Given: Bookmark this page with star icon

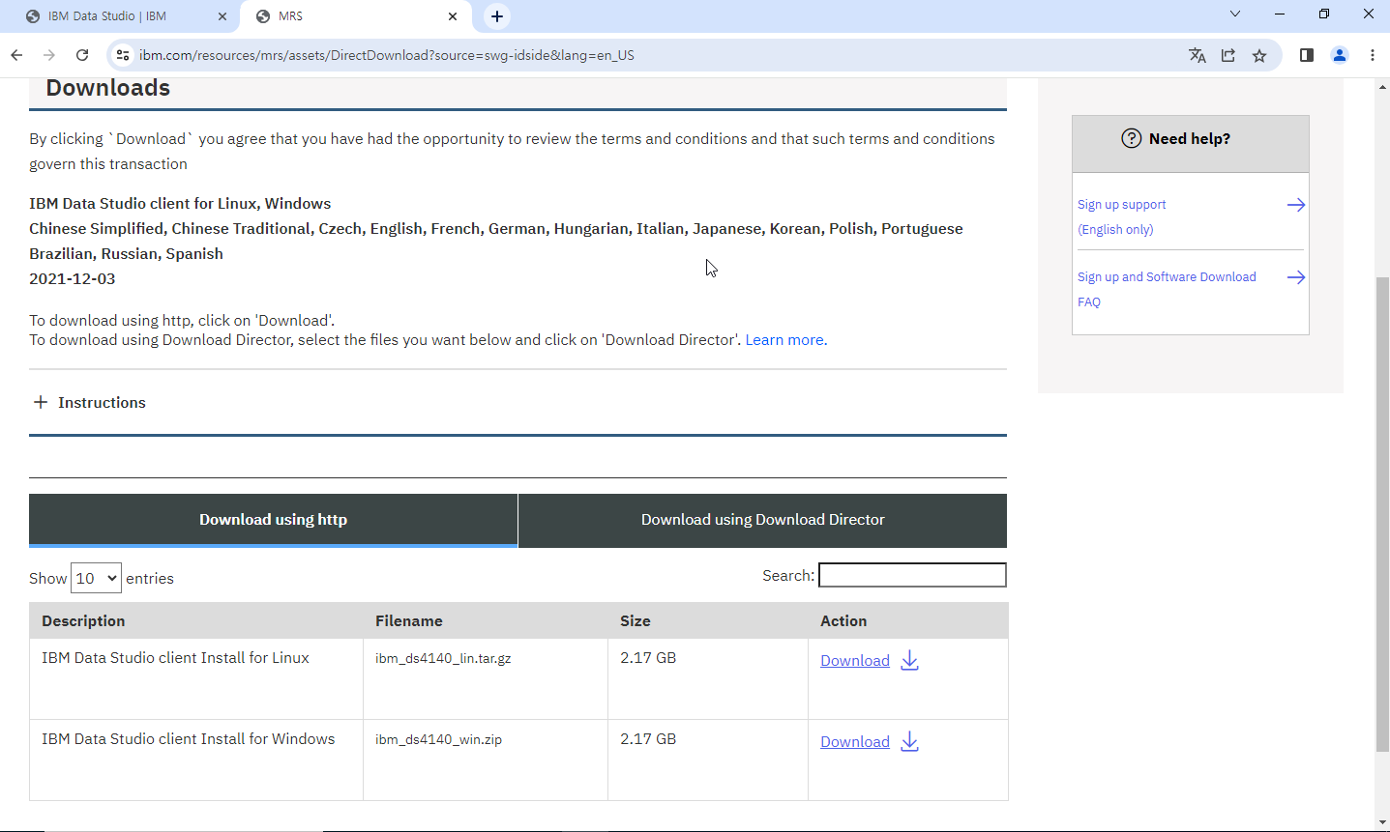Looking at the screenshot, I should (x=1259, y=55).
